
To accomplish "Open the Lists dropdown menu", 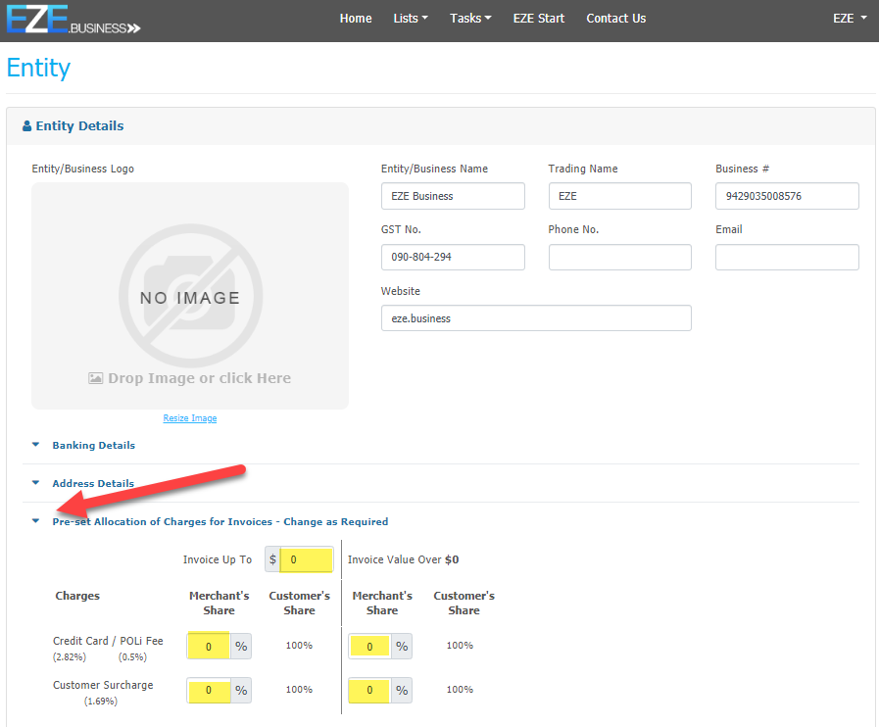I will pyautogui.click(x=410, y=19).
